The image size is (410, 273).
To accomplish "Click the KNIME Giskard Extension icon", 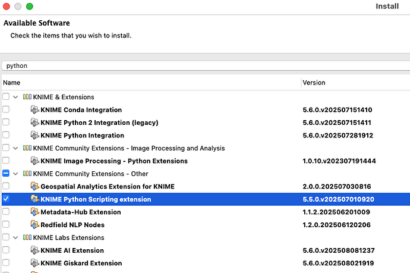I will 34,263.
